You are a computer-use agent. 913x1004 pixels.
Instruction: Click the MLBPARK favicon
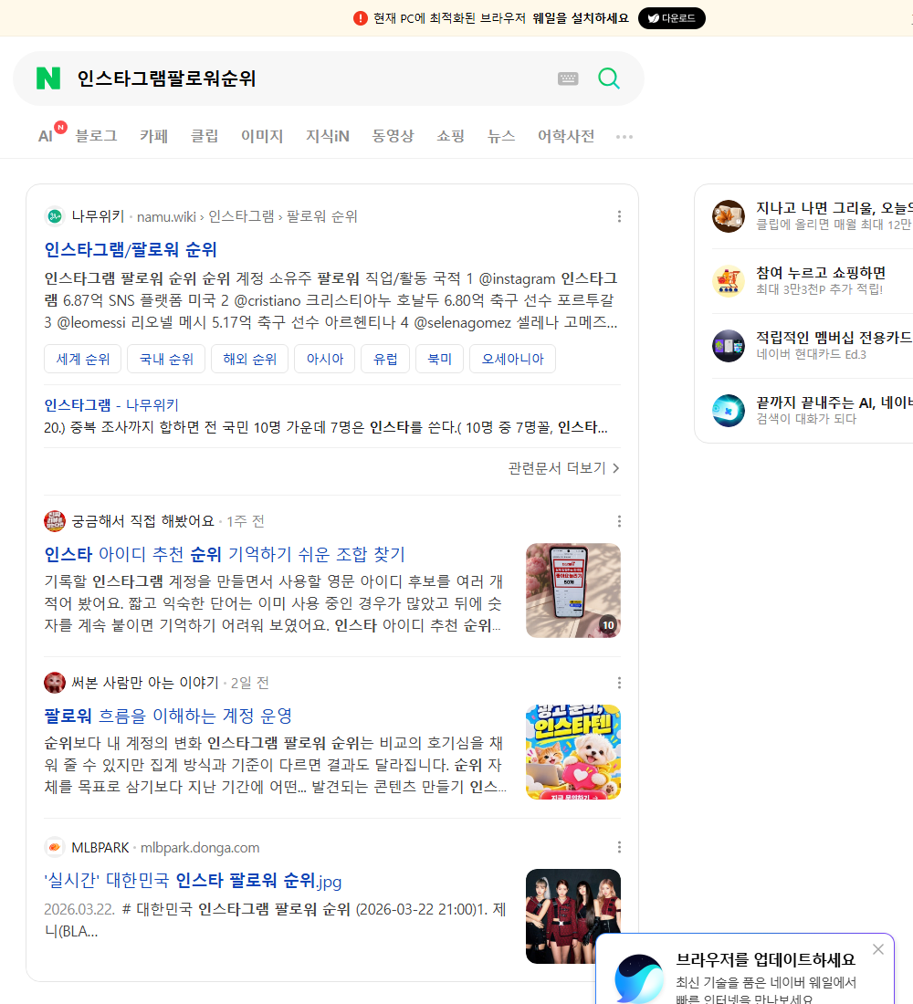pos(55,847)
